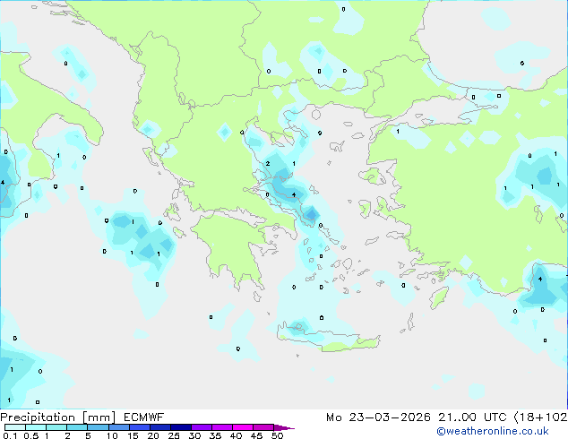Click the 'Mo 23-03-2026' date text
568x439 pixels.
click(379, 417)
